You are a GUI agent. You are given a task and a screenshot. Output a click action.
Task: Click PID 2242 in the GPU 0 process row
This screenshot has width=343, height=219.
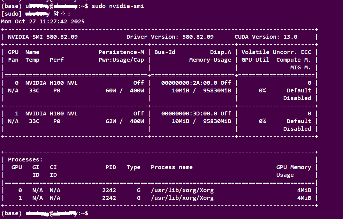(109, 190)
